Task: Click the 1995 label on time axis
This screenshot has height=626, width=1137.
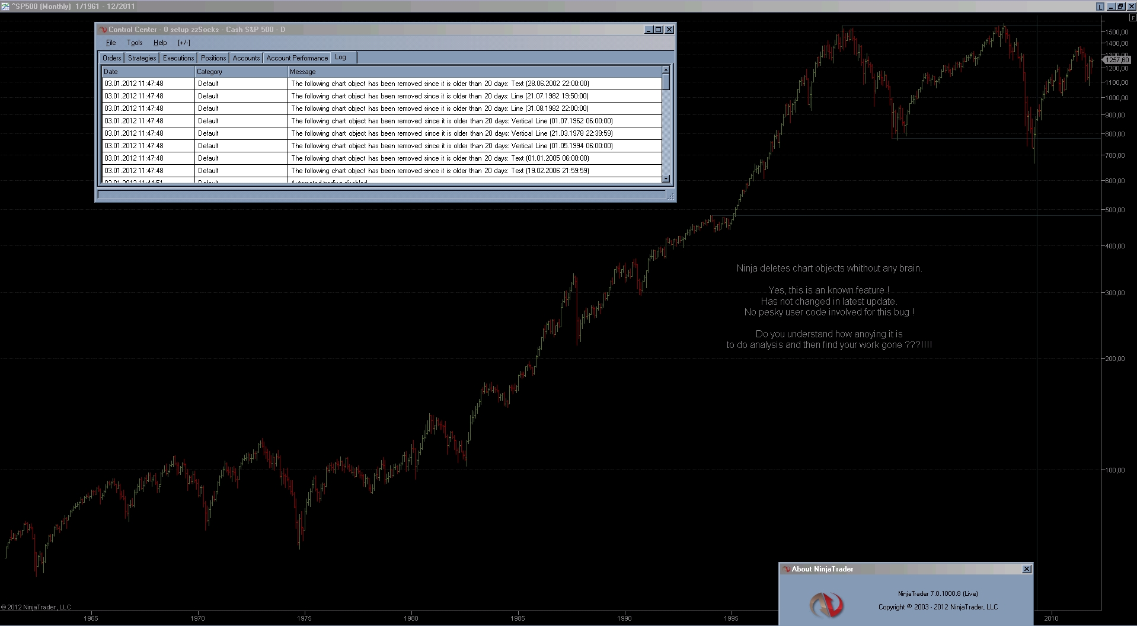Action: tap(731, 618)
